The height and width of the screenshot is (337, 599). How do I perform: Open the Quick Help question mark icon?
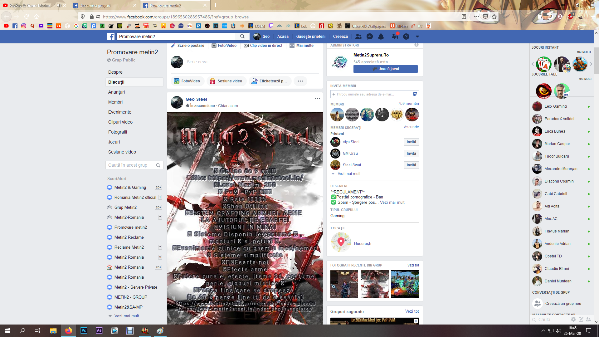pos(406,37)
